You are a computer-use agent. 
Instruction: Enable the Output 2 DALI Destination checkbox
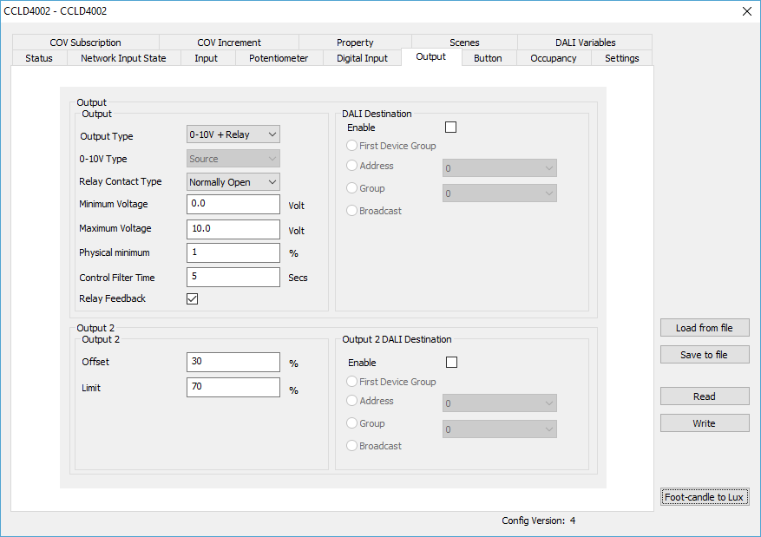point(451,363)
